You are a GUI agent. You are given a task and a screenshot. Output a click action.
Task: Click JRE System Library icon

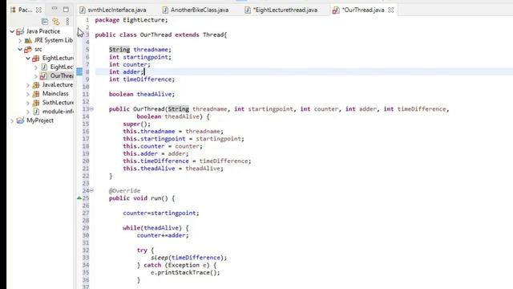(x=28, y=40)
